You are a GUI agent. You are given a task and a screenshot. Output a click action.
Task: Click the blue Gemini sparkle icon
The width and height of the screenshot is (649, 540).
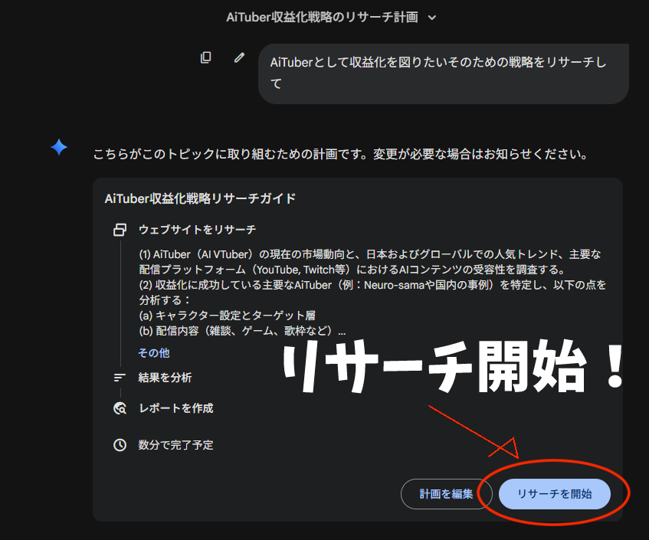[59, 148]
